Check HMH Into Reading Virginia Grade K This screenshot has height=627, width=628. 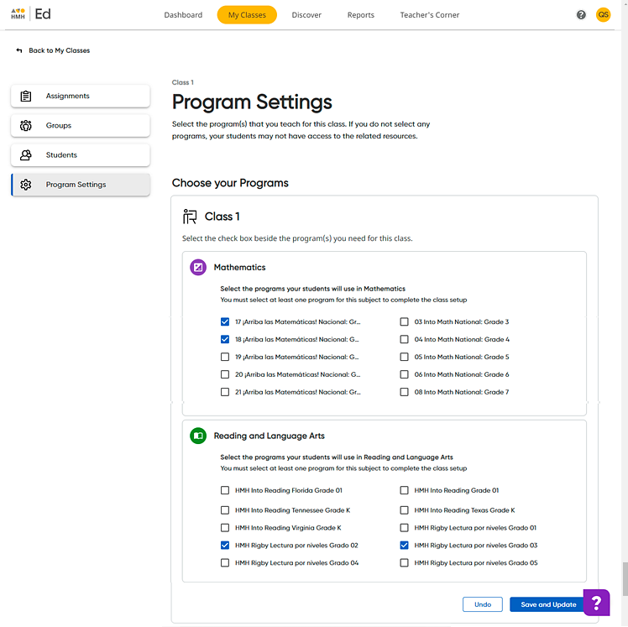tap(225, 528)
